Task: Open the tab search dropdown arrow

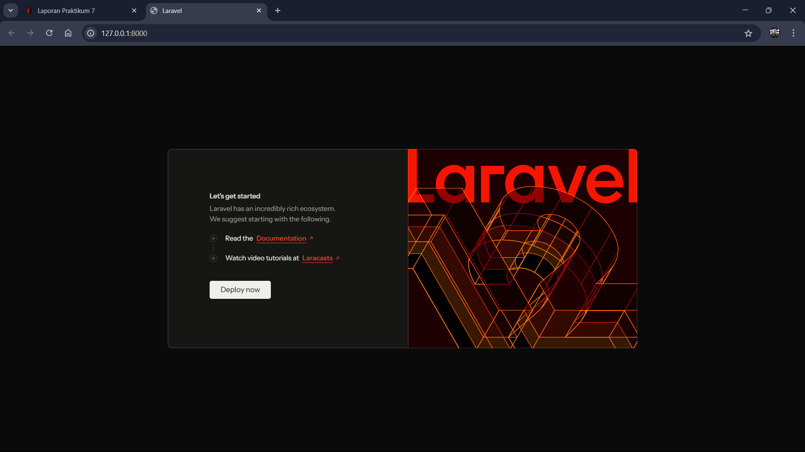Action: click(x=10, y=10)
